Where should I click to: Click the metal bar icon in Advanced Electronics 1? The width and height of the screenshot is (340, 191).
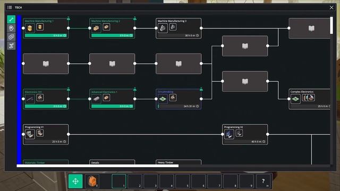[x=96, y=99]
